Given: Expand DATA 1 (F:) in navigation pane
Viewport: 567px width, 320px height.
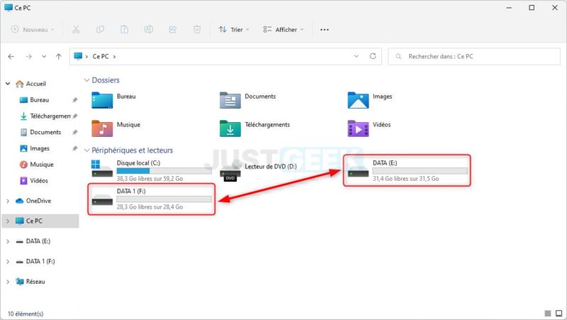Looking at the screenshot, I should [8, 261].
